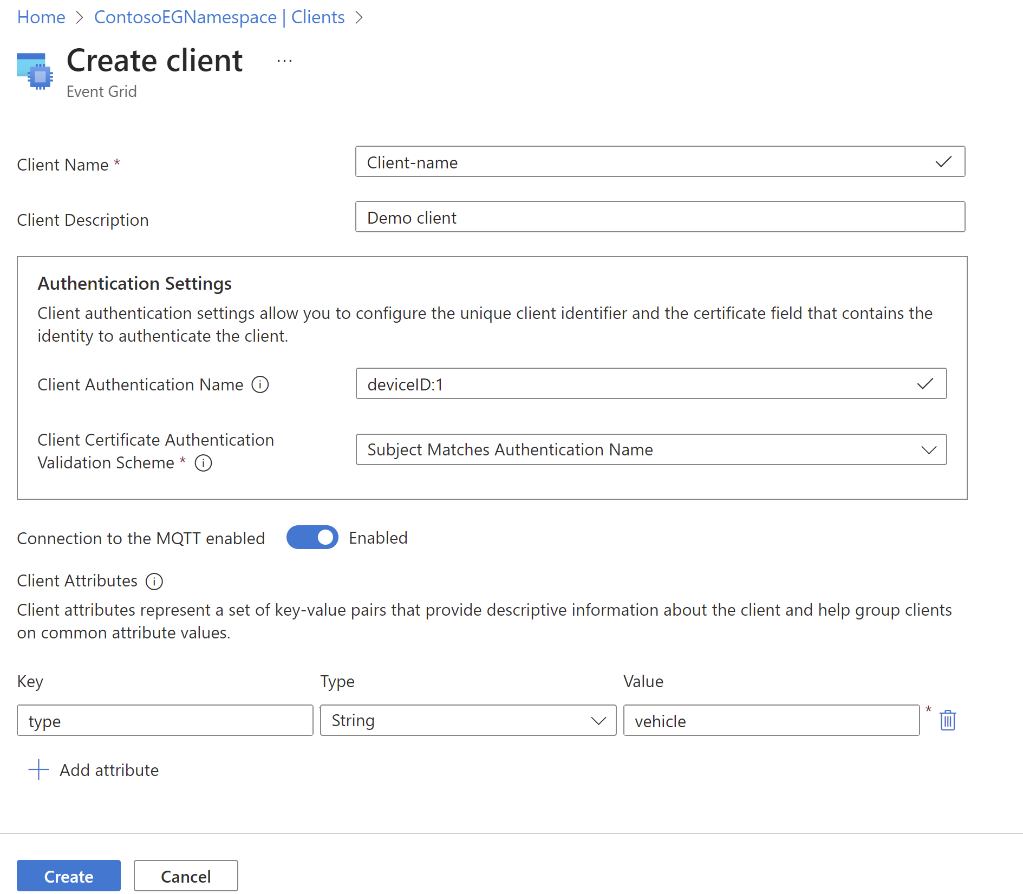Delete the type attribute with trash icon
Screen dimensions: 1023x894
(947, 721)
